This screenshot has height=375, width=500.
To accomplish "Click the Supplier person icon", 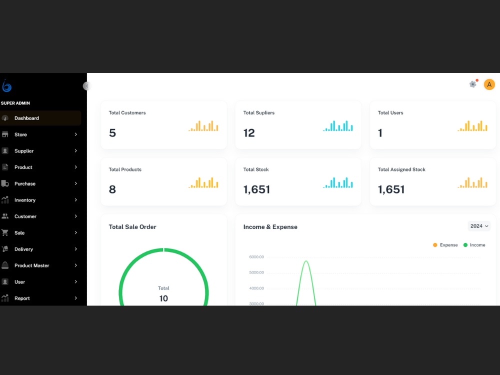I will point(5,151).
